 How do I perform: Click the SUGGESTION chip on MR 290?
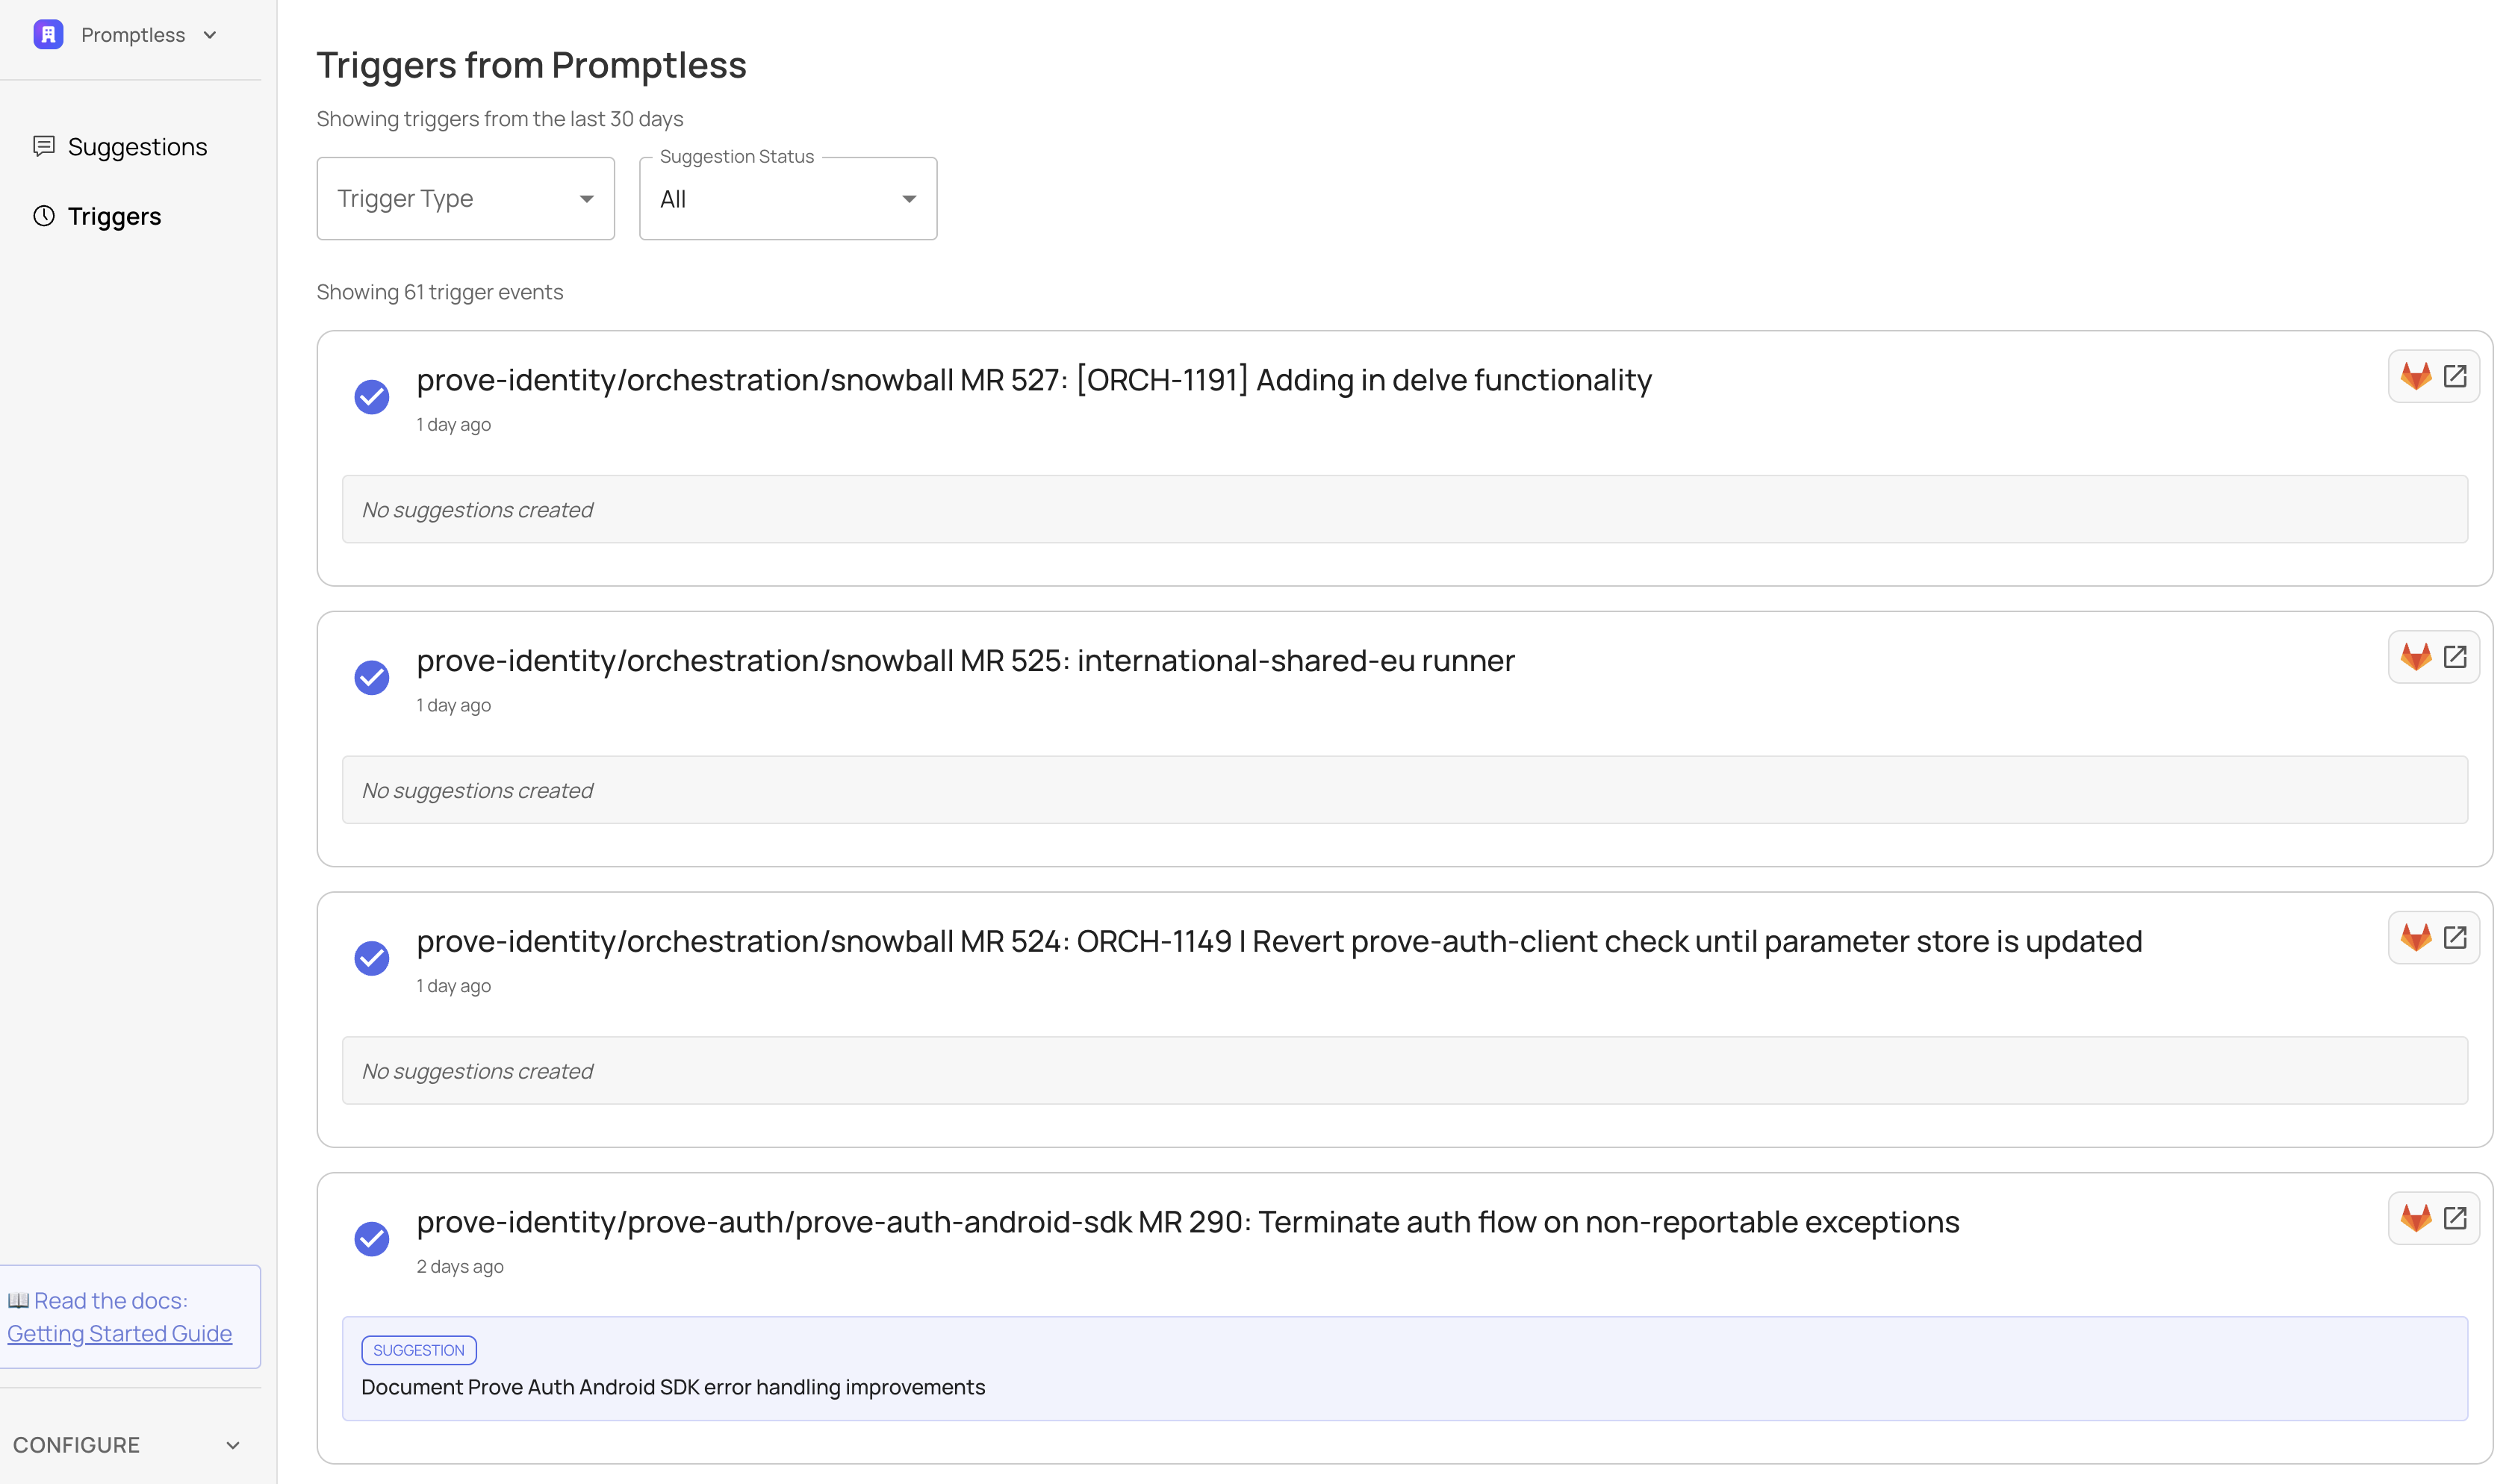(419, 1349)
